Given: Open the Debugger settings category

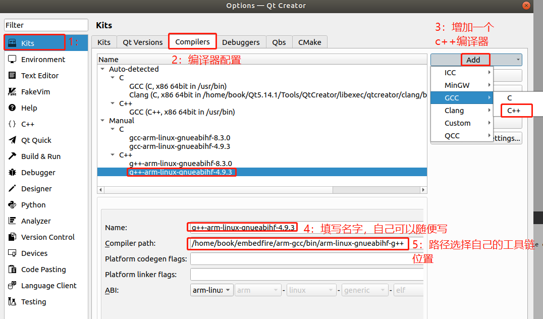Looking at the screenshot, I should (x=46, y=173).
